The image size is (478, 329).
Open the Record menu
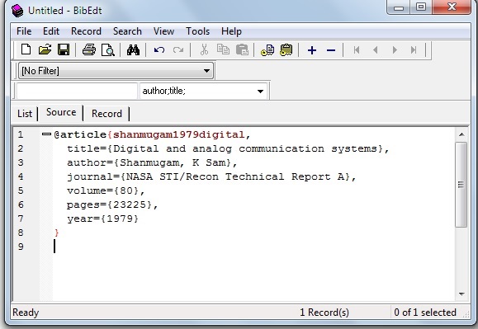tap(86, 31)
